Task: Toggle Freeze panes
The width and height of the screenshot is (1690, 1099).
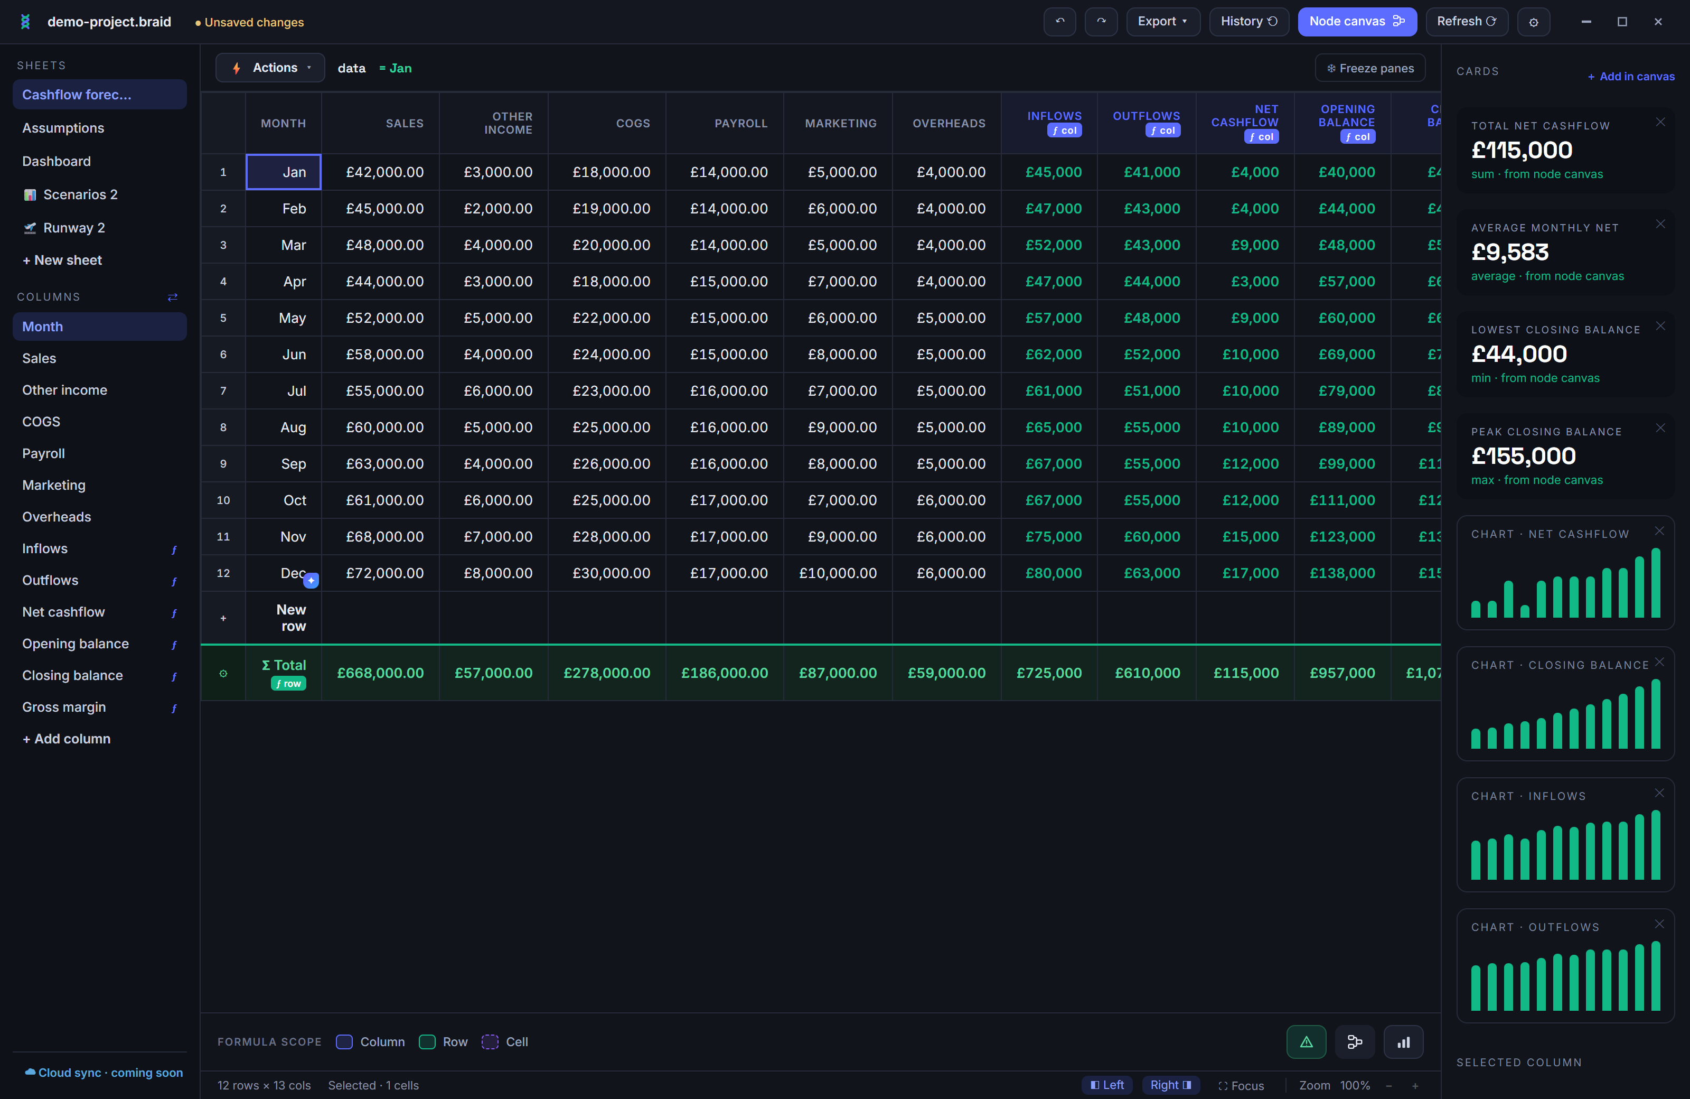Action: point(1370,68)
